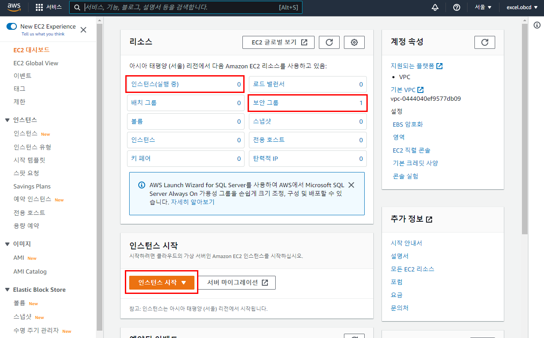
Task: Open 인스턴스(실행 중) resource link
Action: click(x=155, y=84)
